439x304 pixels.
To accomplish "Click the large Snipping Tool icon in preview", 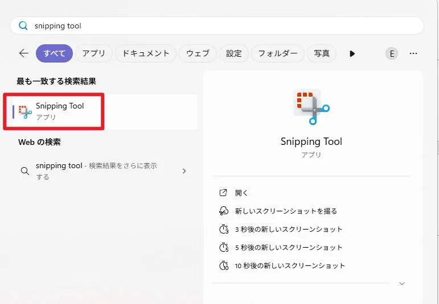I will [x=311, y=106].
